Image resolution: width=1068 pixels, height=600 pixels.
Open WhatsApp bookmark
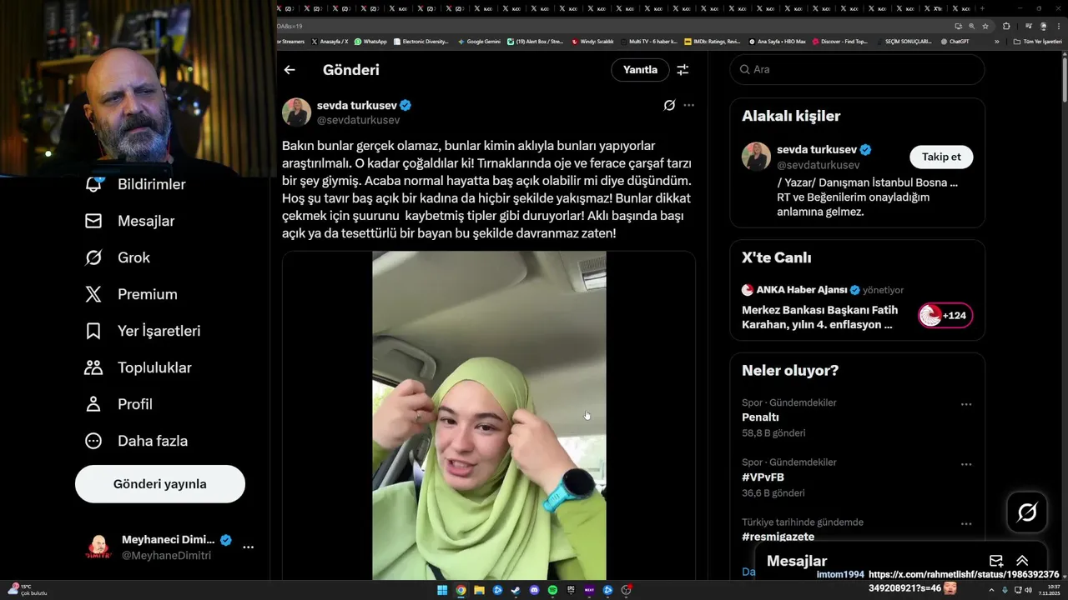(x=370, y=41)
